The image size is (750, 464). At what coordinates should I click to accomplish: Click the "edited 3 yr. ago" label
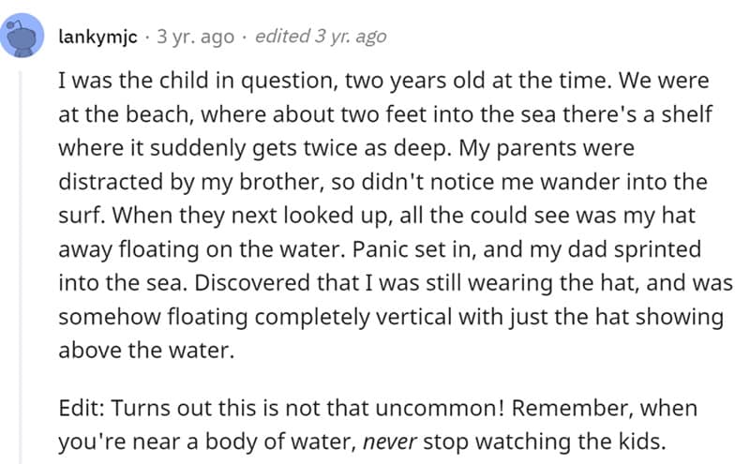click(x=320, y=37)
